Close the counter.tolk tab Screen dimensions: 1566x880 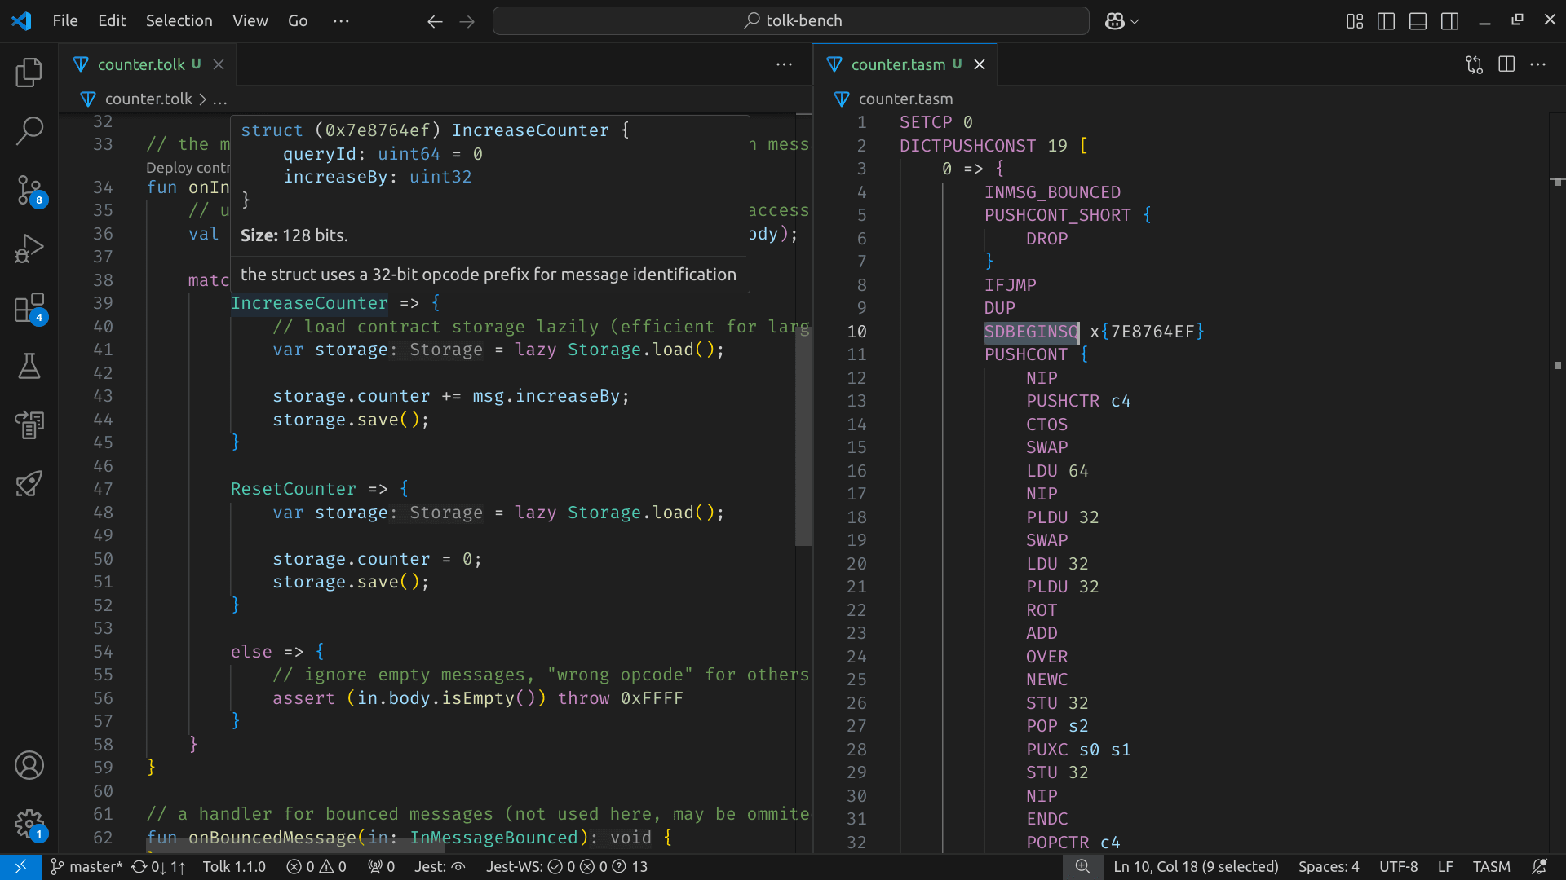pos(219,64)
